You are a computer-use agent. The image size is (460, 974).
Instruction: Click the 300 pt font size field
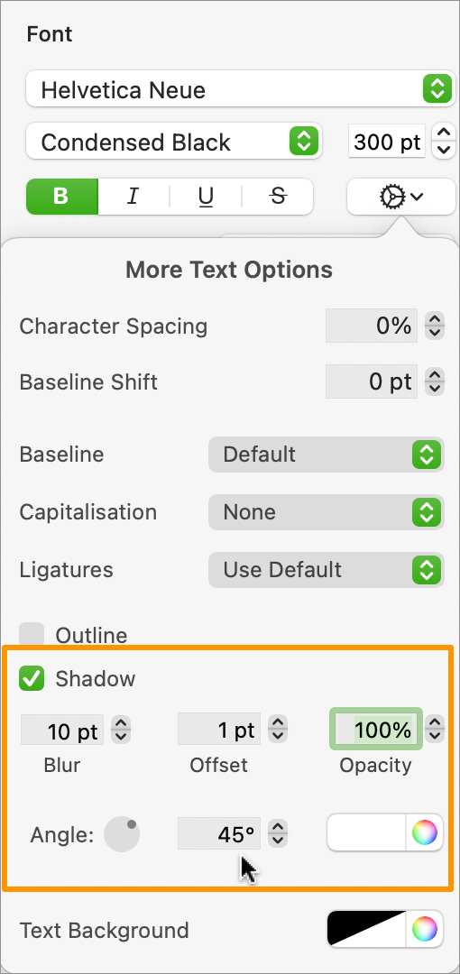click(x=387, y=142)
